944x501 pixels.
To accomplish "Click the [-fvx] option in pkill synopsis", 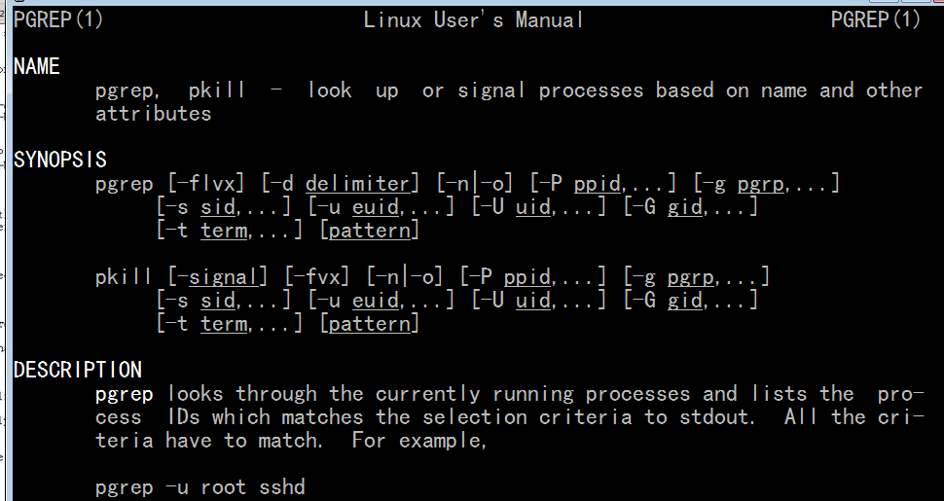I will pos(316,277).
